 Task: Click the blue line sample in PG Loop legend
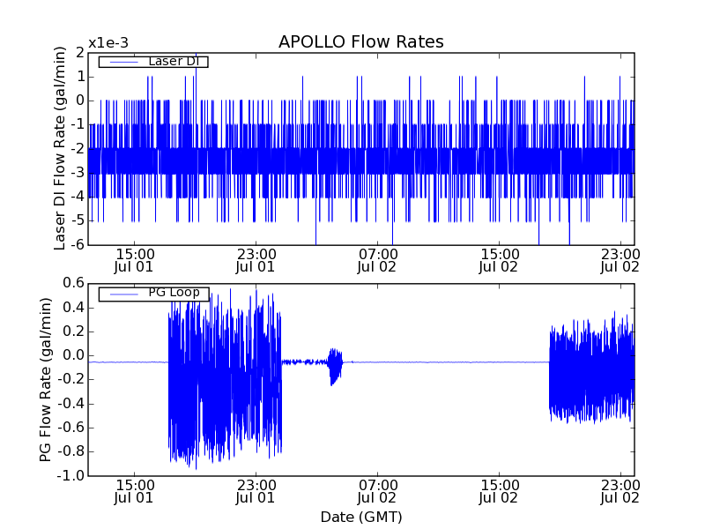(x=124, y=294)
